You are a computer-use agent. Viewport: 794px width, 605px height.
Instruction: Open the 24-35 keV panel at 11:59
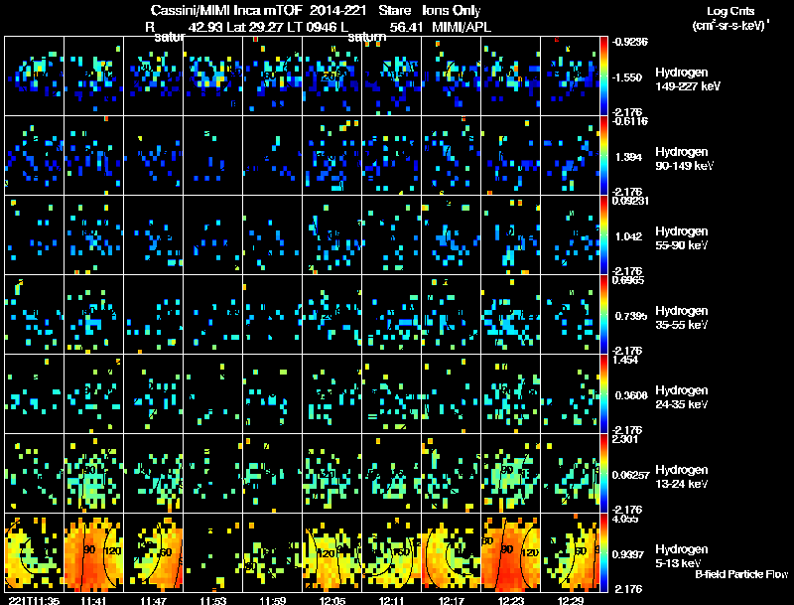pos(272,393)
